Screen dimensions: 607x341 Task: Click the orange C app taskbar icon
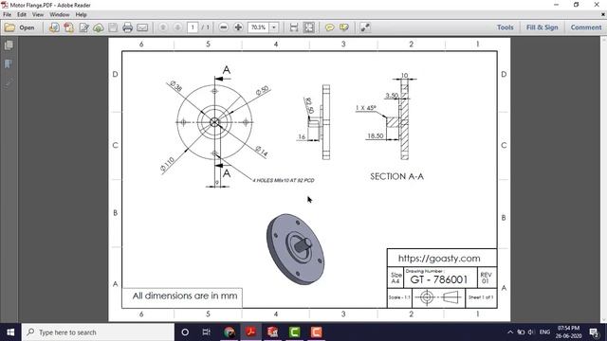pos(316,332)
